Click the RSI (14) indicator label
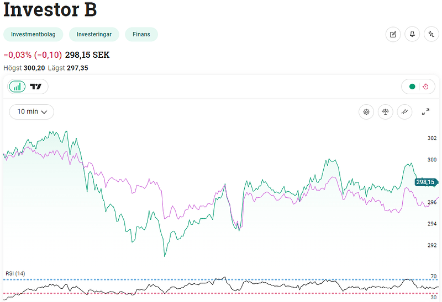 point(15,273)
